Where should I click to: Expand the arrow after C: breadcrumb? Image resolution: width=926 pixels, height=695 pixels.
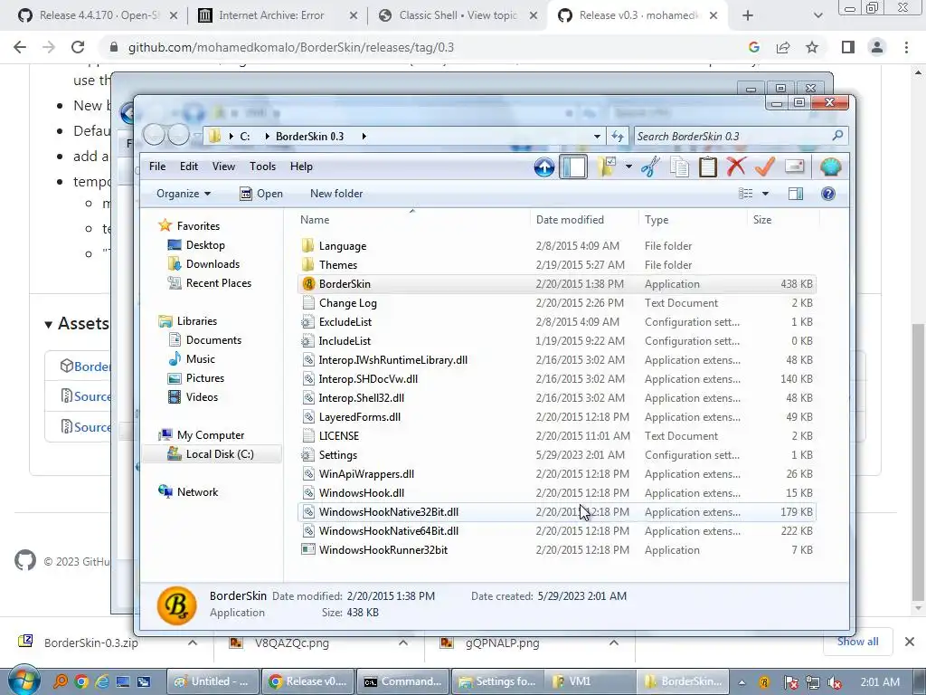[267, 137]
